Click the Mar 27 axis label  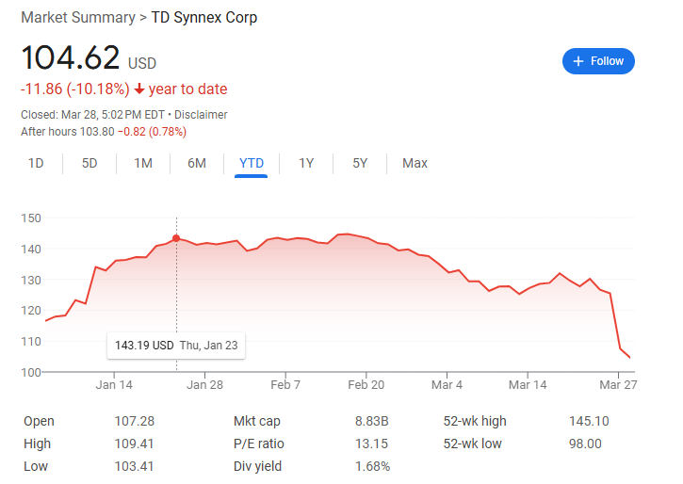[618, 385]
